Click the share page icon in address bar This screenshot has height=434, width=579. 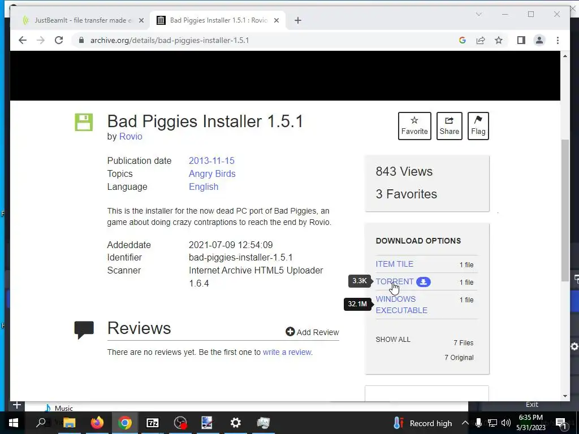481,40
